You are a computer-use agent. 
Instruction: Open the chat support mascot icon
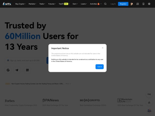(149, 111)
